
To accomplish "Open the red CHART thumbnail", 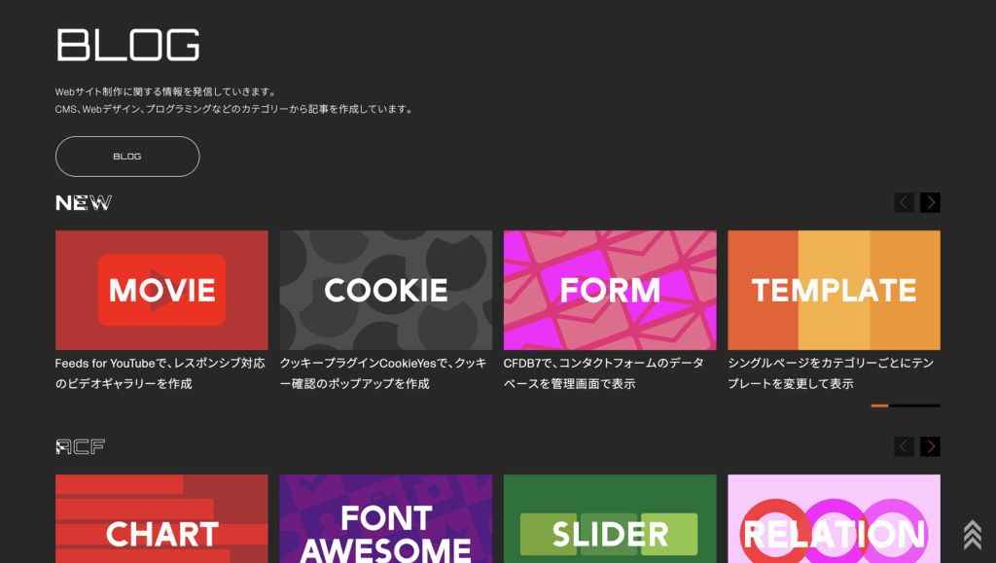I will pyautogui.click(x=161, y=520).
